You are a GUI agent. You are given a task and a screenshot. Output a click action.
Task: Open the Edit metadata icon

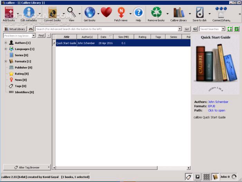(29, 14)
